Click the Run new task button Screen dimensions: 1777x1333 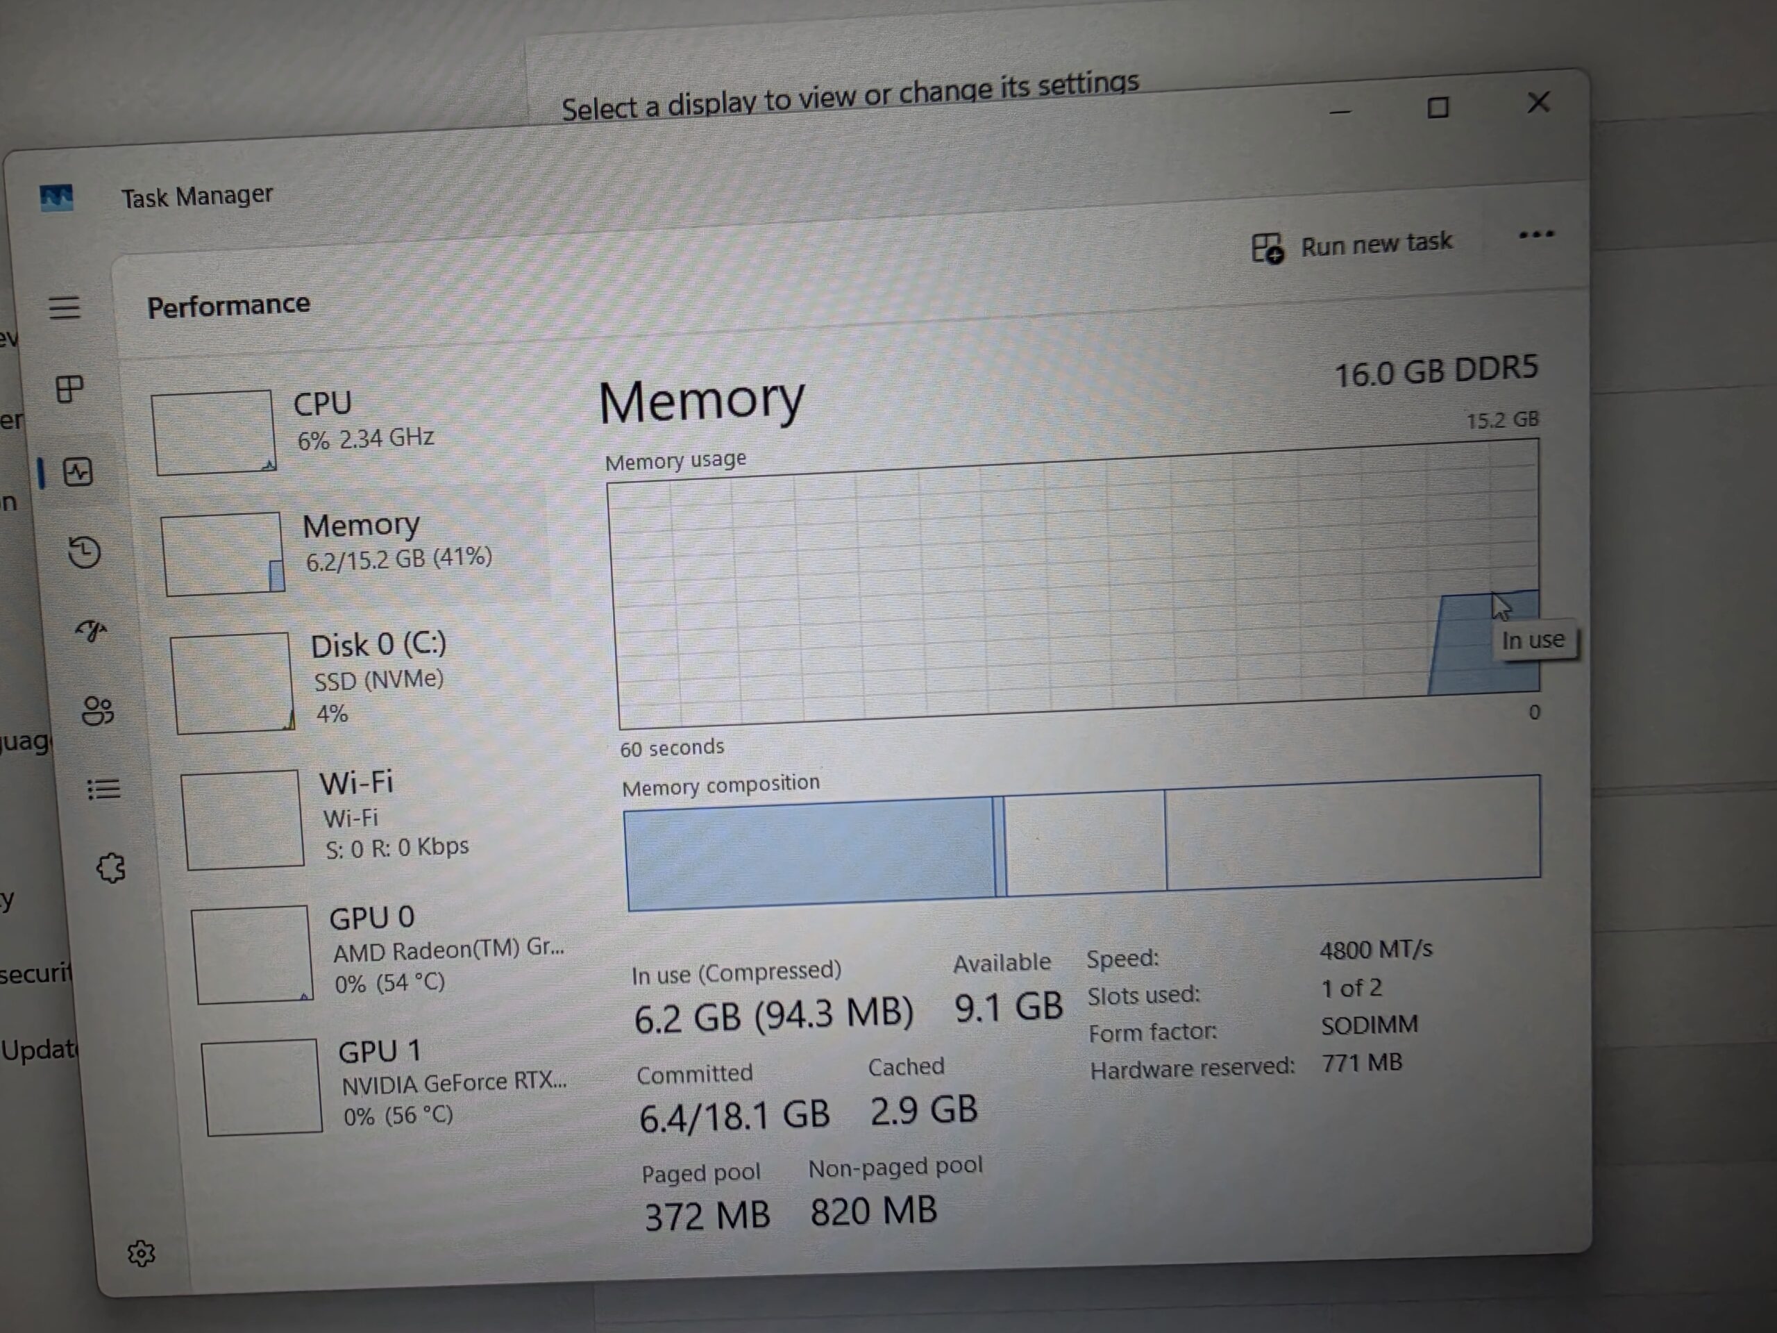coord(1353,245)
